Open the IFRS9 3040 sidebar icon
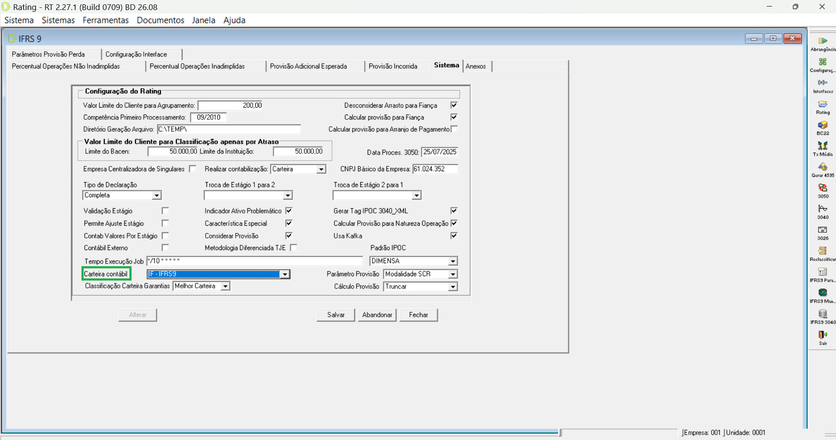The width and height of the screenshot is (836, 440). (822, 314)
